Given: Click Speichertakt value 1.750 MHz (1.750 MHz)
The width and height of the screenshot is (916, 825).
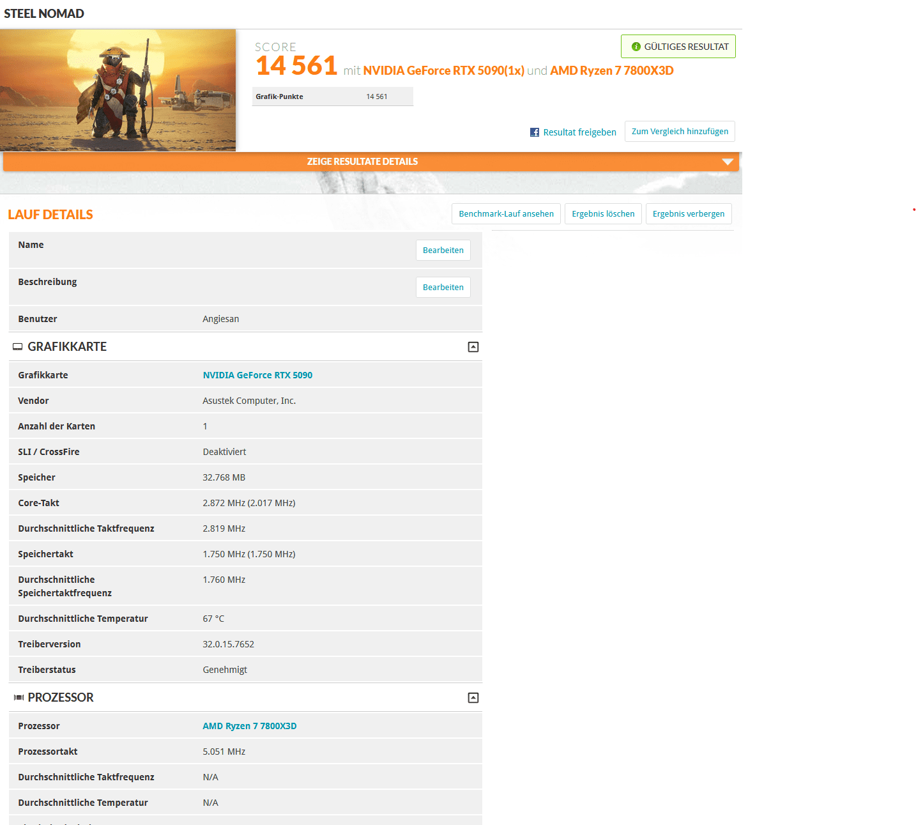Looking at the screenshot, I should click(x=249, y=554).
